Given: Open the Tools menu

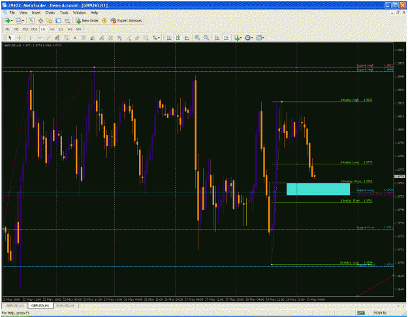Looking at the screenshot, I should point(64,12).
